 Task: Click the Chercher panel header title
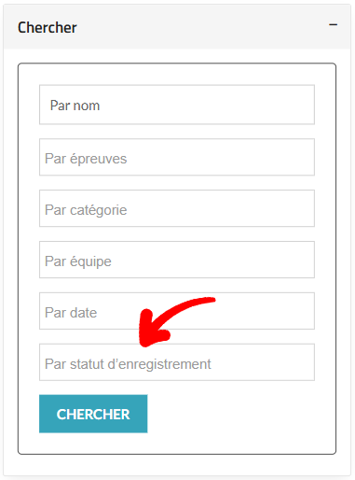click(48, 28)
